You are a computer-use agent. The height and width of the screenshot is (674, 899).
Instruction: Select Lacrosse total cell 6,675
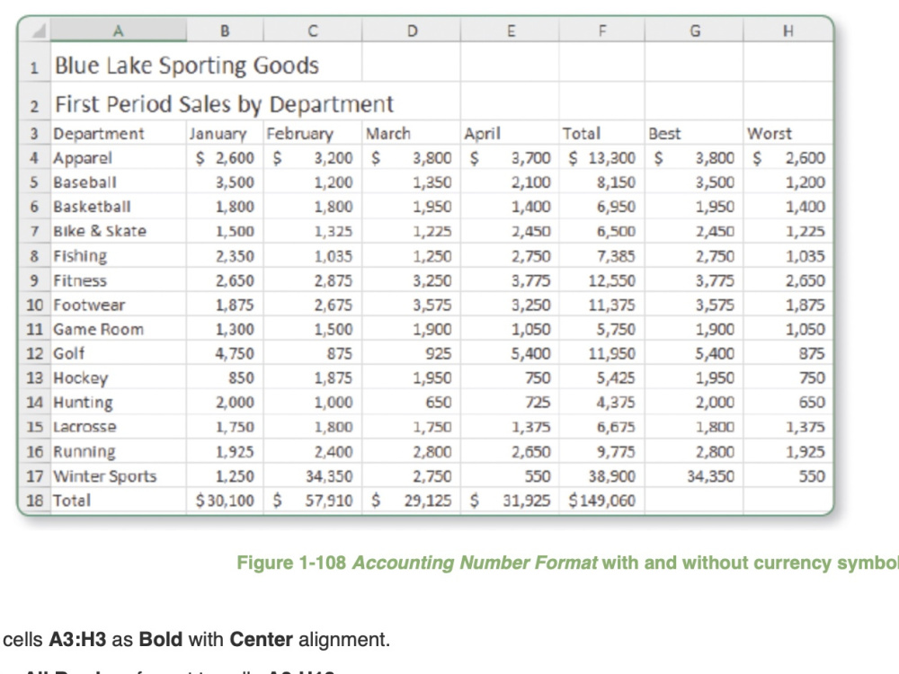click(x=602, y=427)
